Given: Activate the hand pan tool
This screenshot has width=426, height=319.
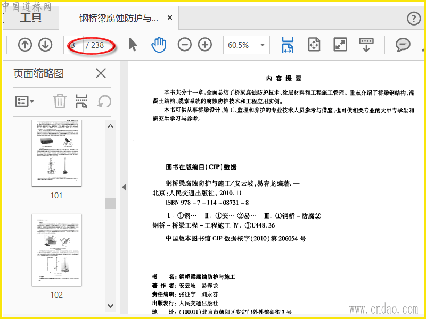Looking at the screenshot, I should (158, 45).
